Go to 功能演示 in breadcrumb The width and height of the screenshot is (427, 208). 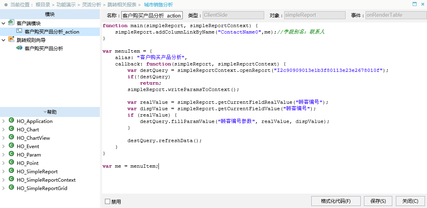[65, 5]
